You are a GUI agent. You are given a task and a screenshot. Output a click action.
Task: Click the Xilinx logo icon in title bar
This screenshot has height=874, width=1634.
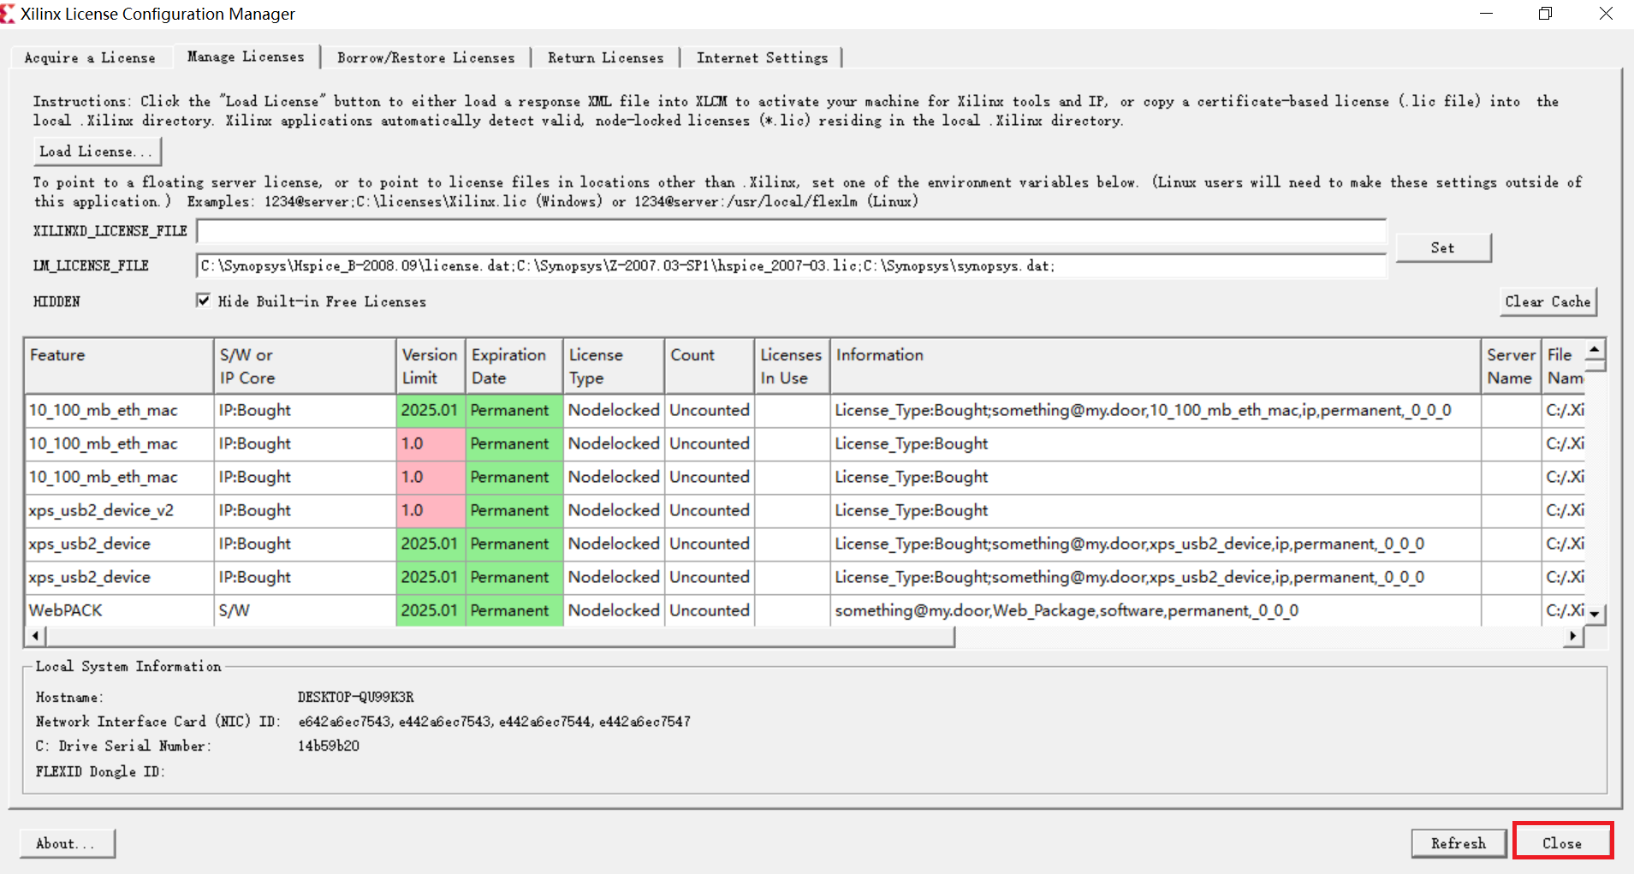click(8, 13)
